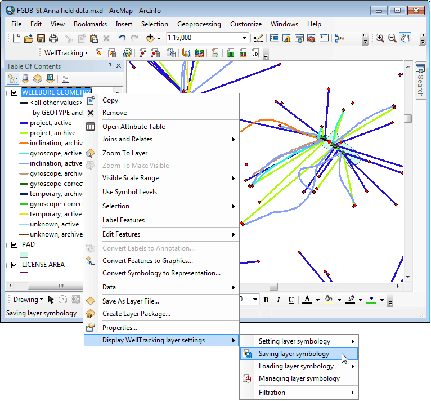Click Label Features in context menu
The image size is (431, 401).
(x=161, y=220)
